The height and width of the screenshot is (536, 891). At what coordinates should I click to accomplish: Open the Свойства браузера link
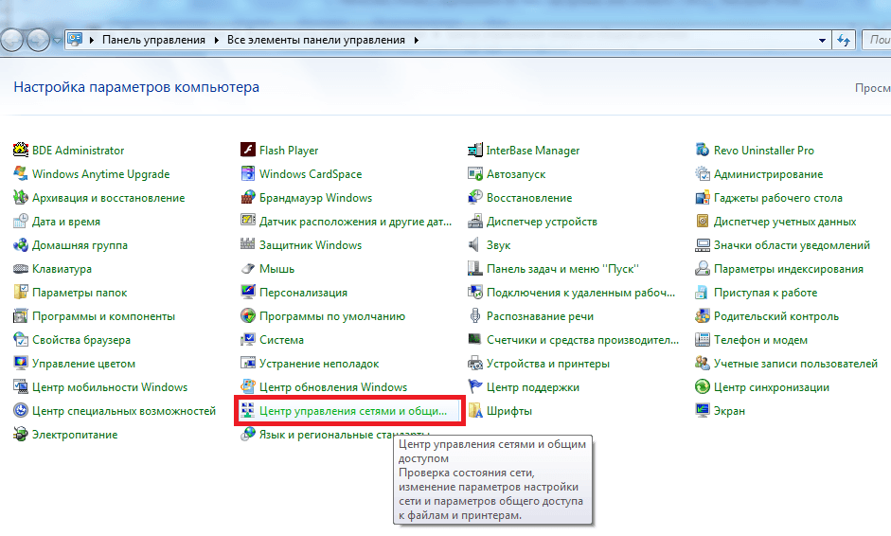[x=81, y=340]
